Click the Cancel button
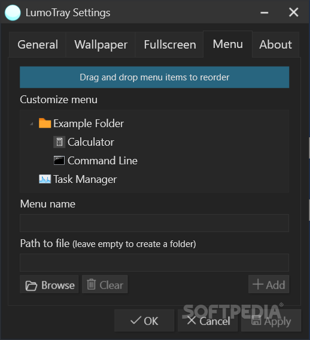Screen dimensions: 310x340 [x=208, y=320]
